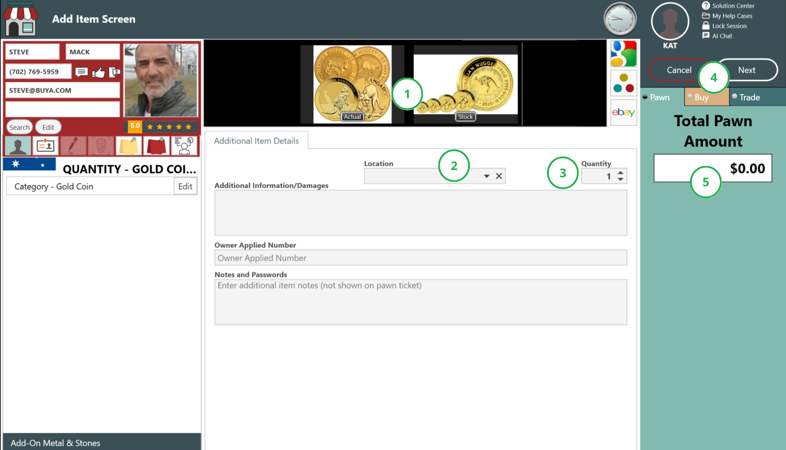Viewport: 786px width, 450px height.
Task: Click the Total Pawn Amount field
Action: tap(712, 168)
